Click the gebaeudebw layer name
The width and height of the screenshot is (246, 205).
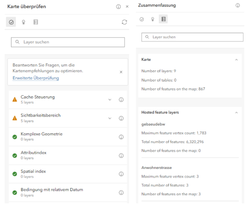click(153, 124)
